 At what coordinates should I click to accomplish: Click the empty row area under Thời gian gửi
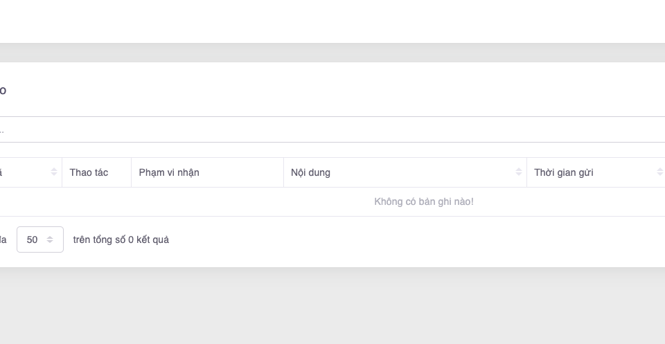(x=594, y=201)
